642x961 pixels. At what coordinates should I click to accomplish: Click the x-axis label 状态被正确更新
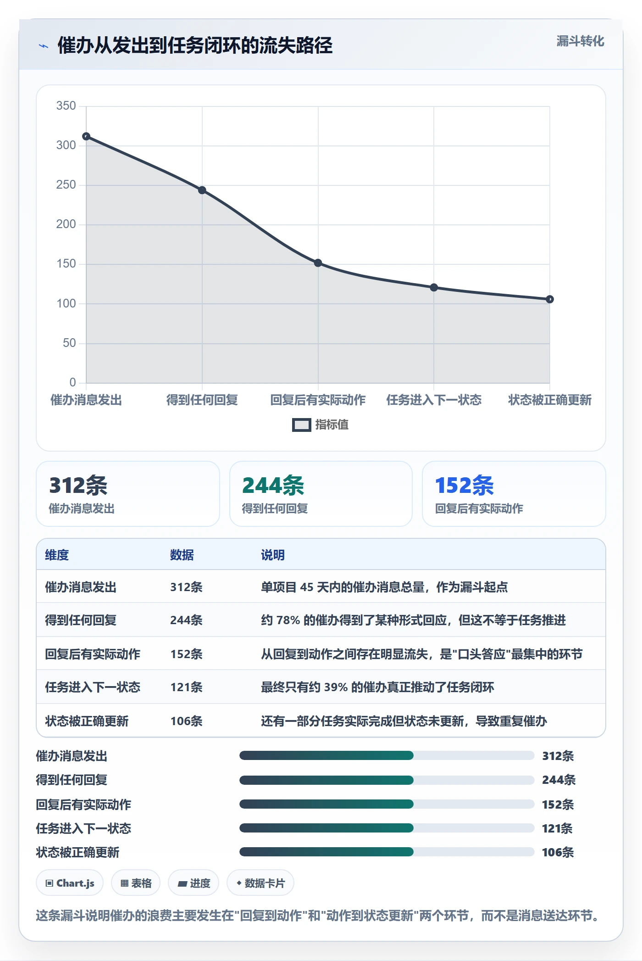(550, 400)
